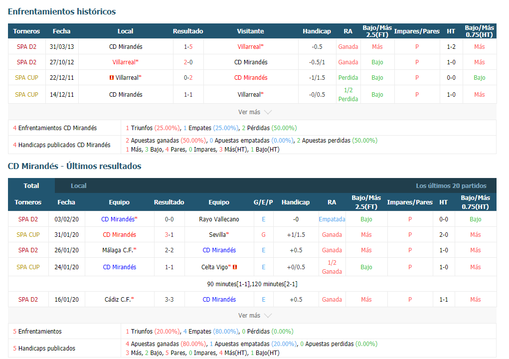Expand CD Mirandés recent results with the lower Ver más
The image size is (509, 359).
coord(255,316)
